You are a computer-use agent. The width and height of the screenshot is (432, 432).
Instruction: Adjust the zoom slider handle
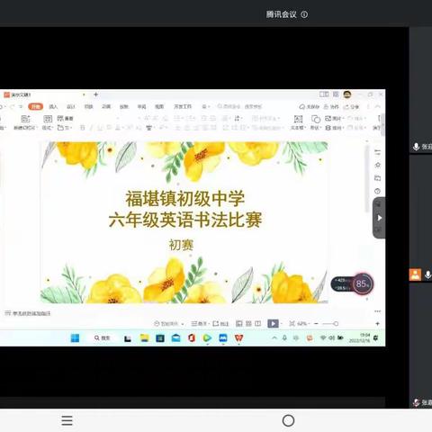tap(336, 324)
